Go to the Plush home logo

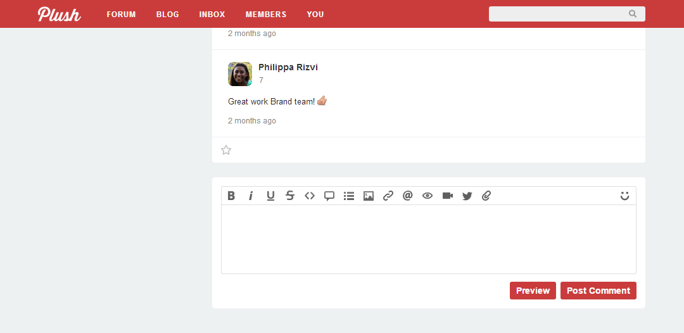tap(60, 14)
